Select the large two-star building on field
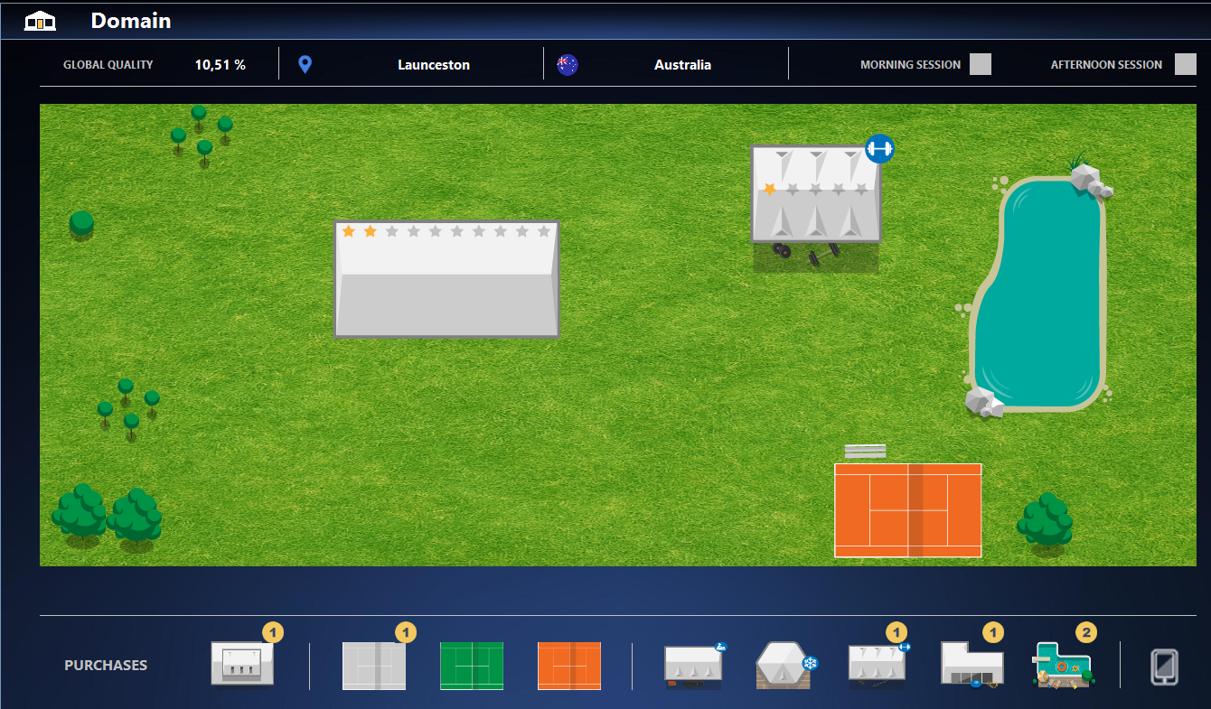1211x709 pixels. (x=446, y=279)
